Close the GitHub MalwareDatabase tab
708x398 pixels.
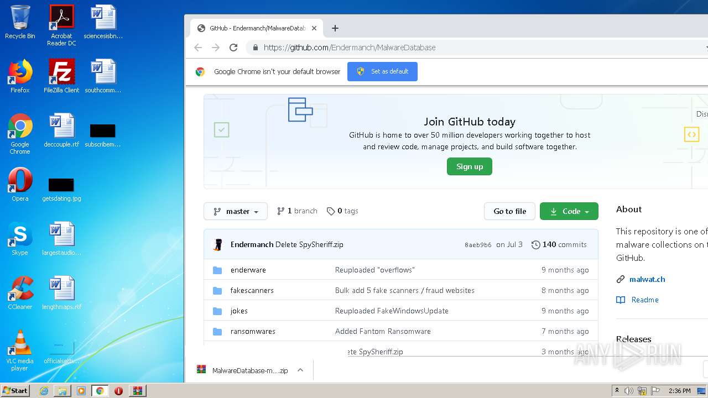(x=314, y=28)
